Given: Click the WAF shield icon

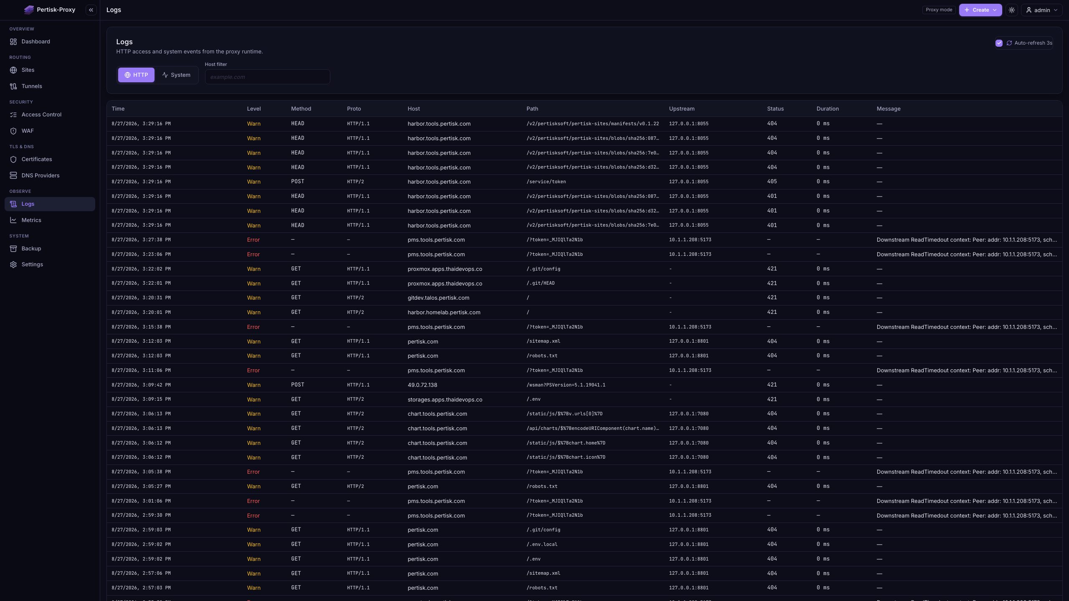Looking at the screenshot, I should (x=13, y=131).
